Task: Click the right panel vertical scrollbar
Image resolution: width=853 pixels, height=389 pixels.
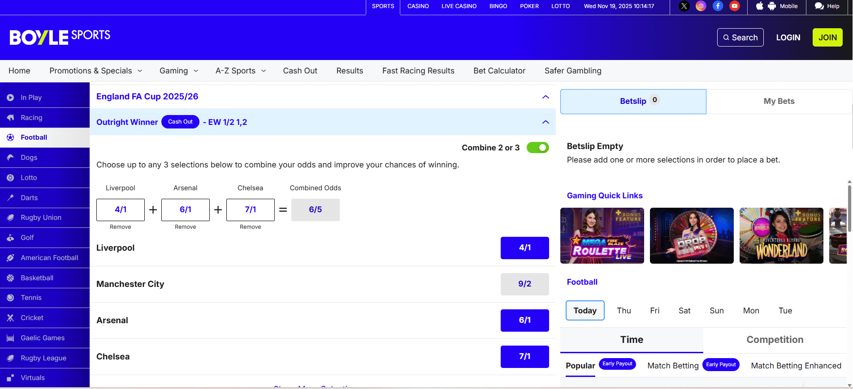Action: [x=849, y=209]
